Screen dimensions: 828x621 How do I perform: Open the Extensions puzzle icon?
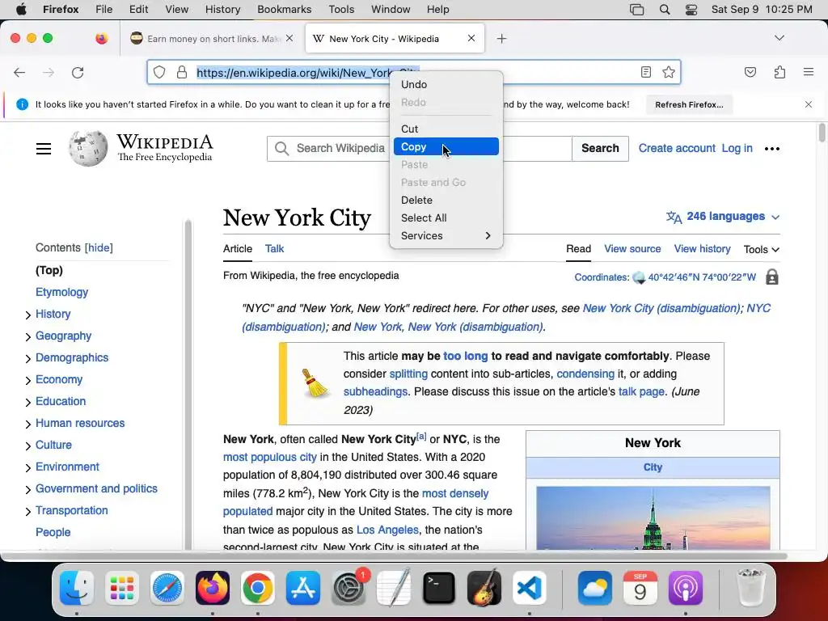(x=779, y=72)
